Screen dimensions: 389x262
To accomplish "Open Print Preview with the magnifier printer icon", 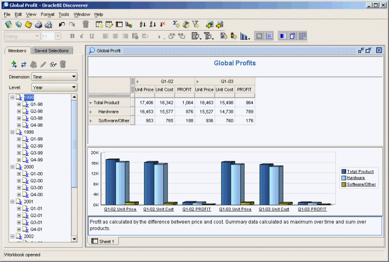I will (x=48, y=25).
